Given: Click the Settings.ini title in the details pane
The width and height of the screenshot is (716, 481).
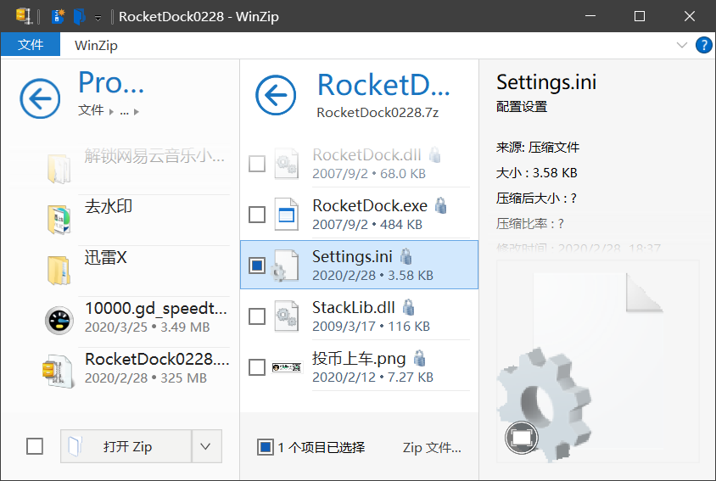Looking at the screenshot, I should (546, 82).
